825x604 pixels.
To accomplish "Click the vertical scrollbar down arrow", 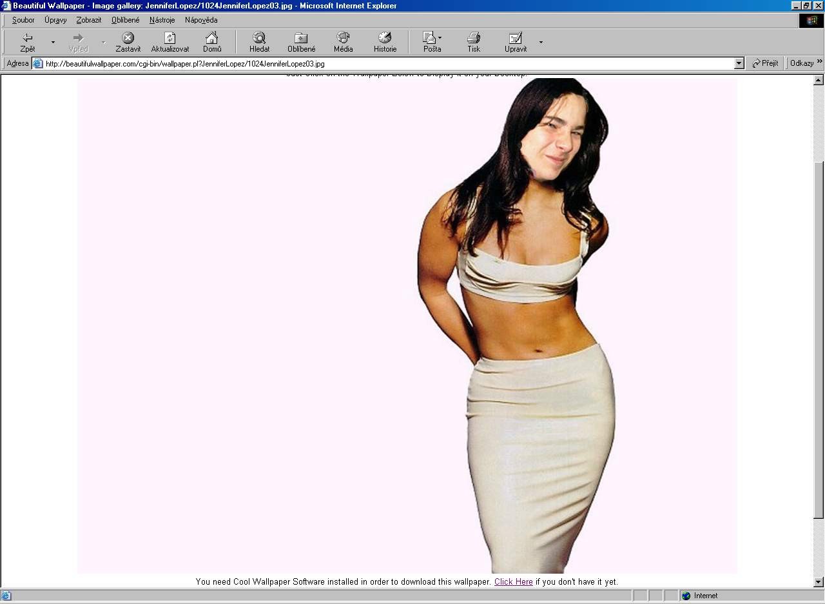I will point(819,582).
